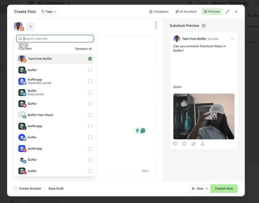Click the share upload icon in preview

coord(203,144)
